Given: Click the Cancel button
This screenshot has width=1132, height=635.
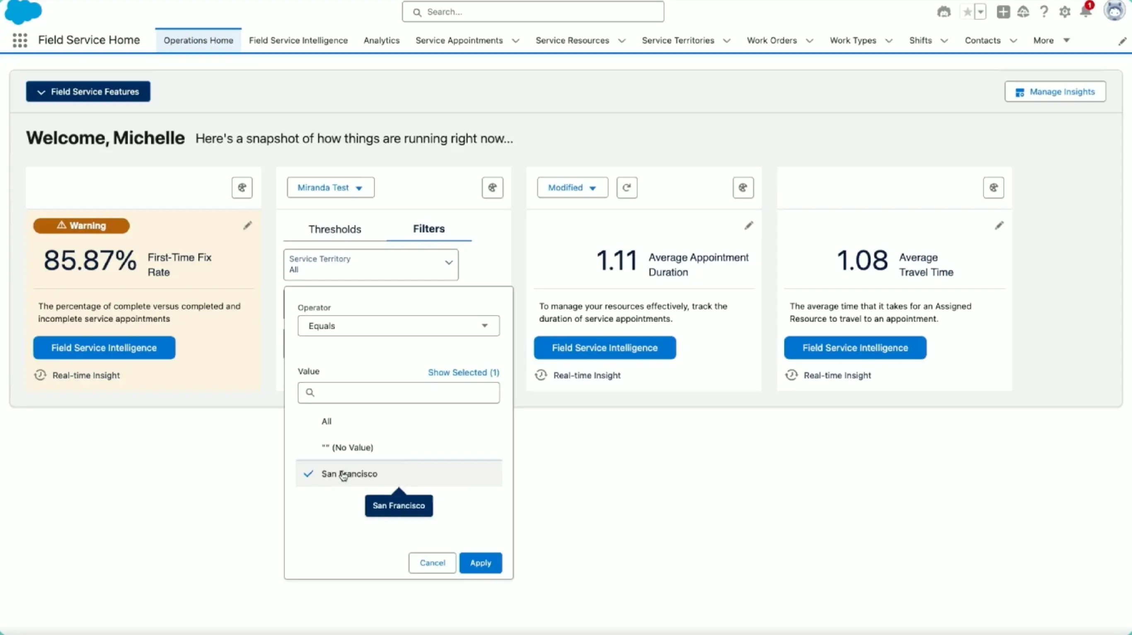Looking at the screenshot, I should click(x=433, y=563).
